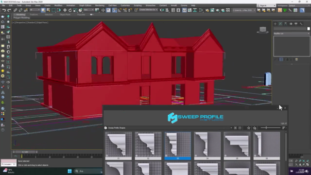This screenshot has height=175, width=311.
Task: Open the Utilities tab in command panel
Action: coord(301,24)
